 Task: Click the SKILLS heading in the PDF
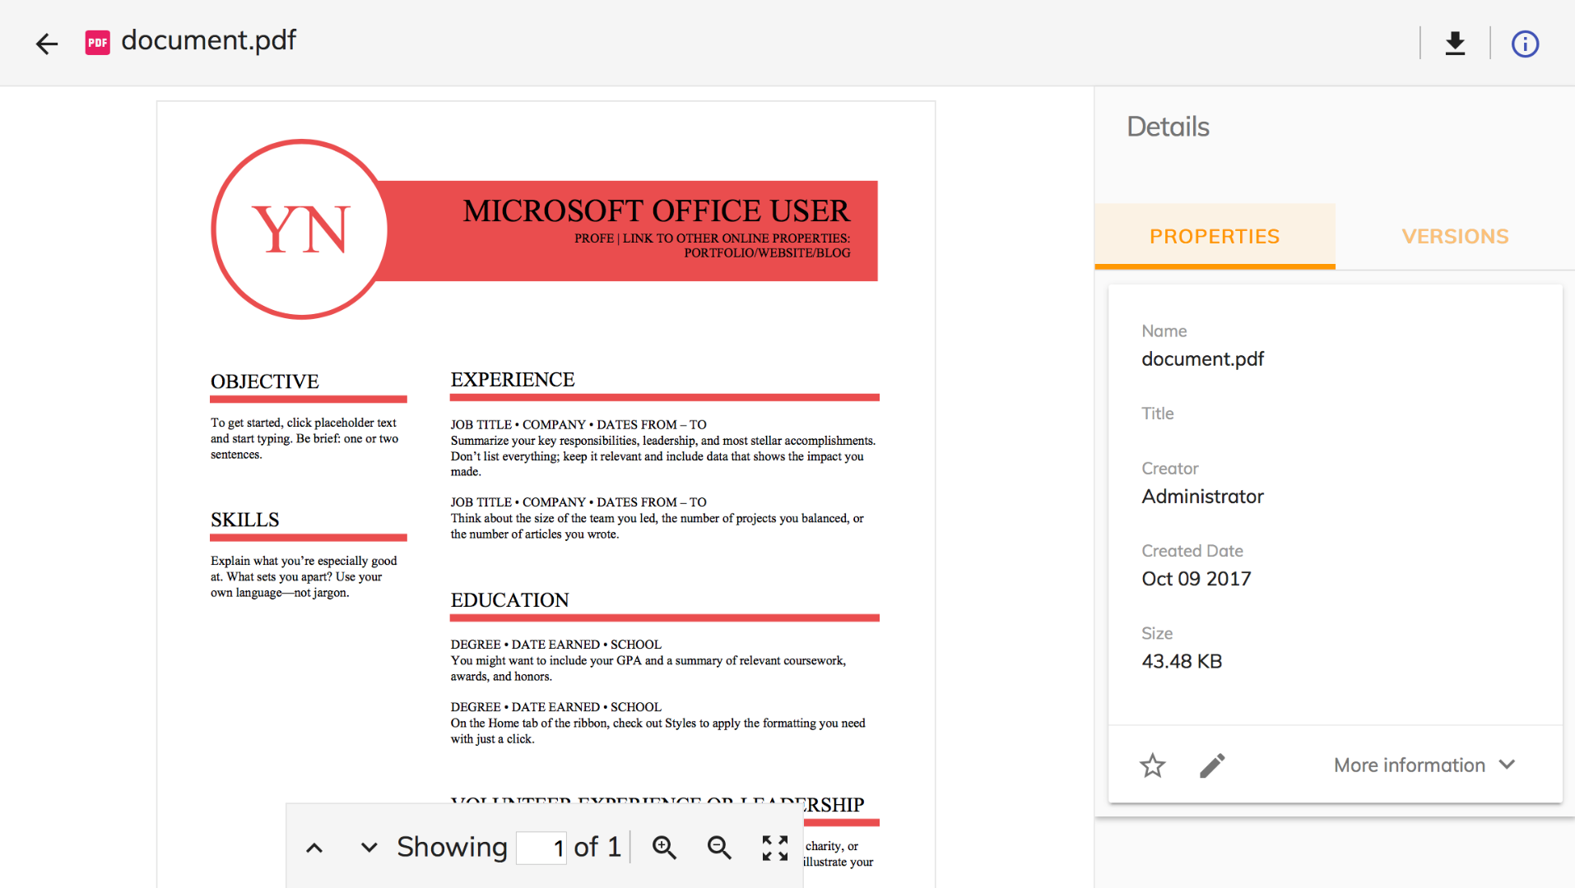tap(244, 520)
